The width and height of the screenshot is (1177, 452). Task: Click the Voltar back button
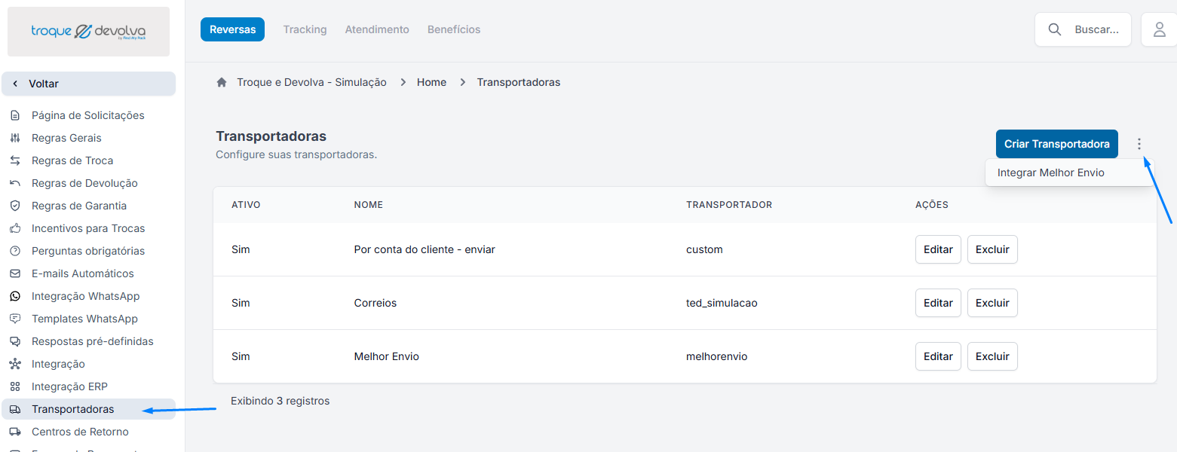pyautogui.click(x=88, y=84)
